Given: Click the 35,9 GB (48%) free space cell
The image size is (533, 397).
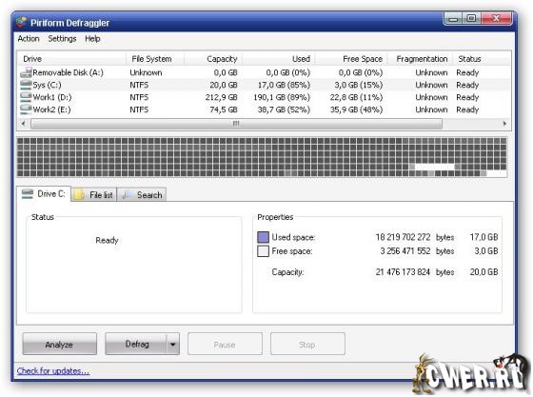Looking at the screenshot, I should coord(356,109).
